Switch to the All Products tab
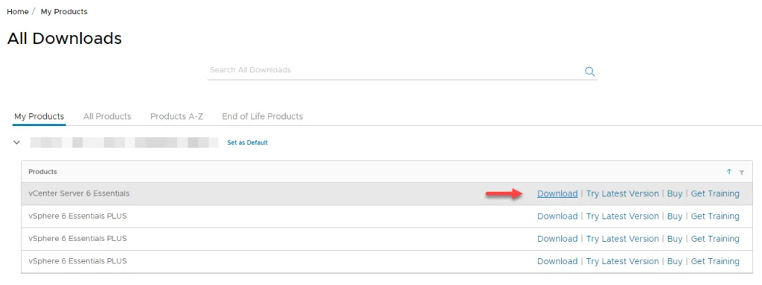 (x=107, y=116)
